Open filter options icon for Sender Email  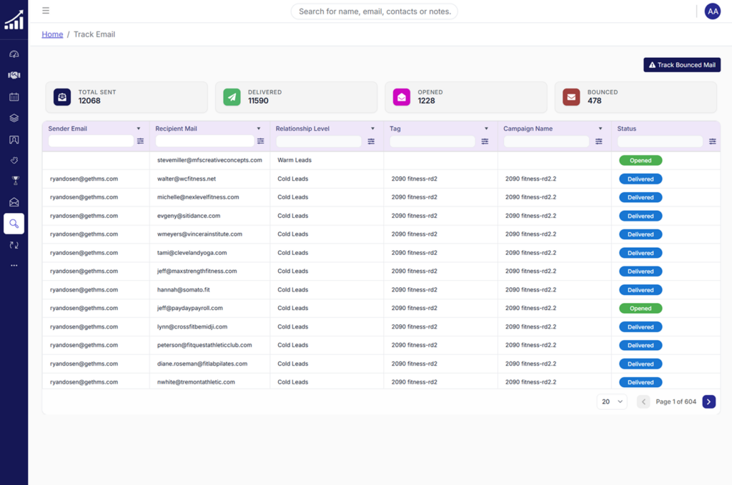tap(140, 141)
